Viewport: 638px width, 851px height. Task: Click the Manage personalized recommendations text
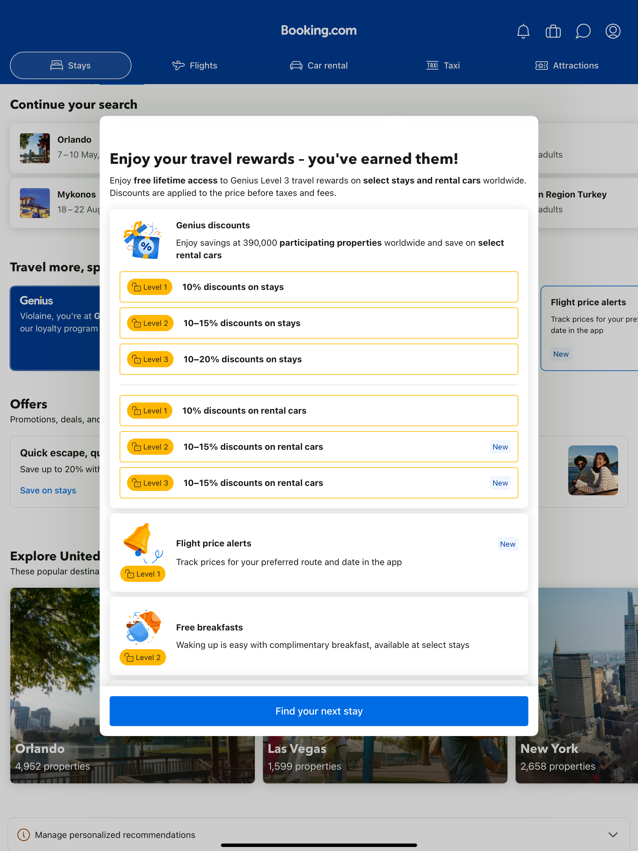[115, 835]
